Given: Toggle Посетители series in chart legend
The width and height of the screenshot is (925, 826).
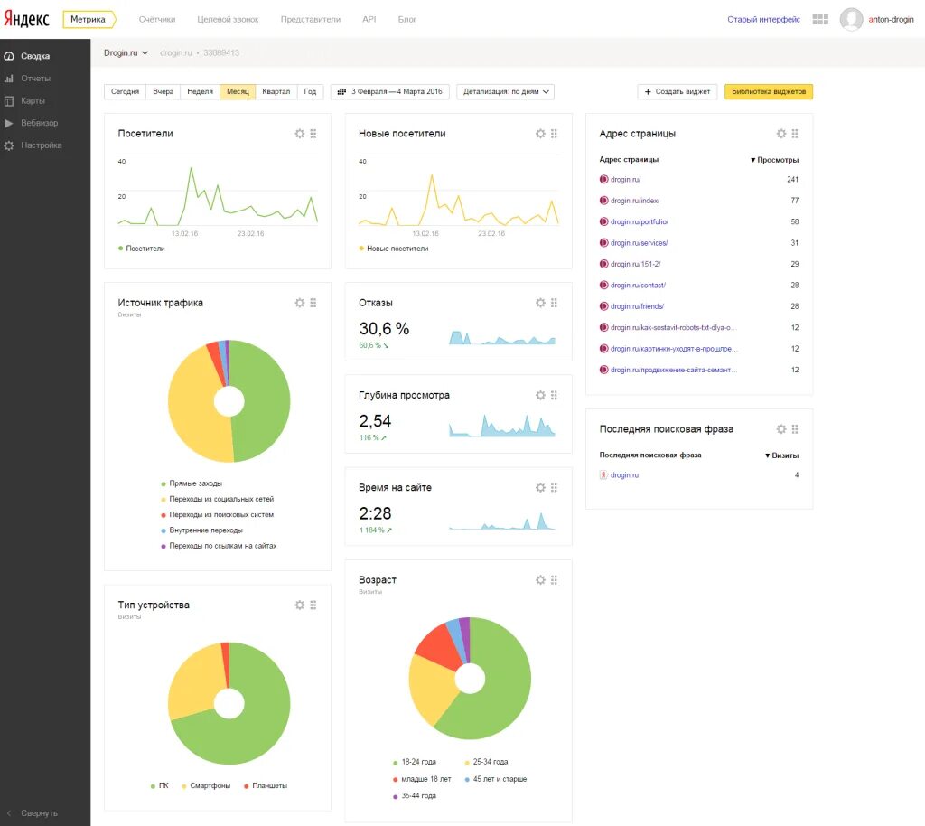Looking at the screenshot, I should [x=142, y=249].
